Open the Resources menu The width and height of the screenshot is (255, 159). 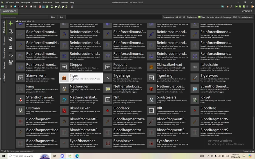tap(36, 3)
